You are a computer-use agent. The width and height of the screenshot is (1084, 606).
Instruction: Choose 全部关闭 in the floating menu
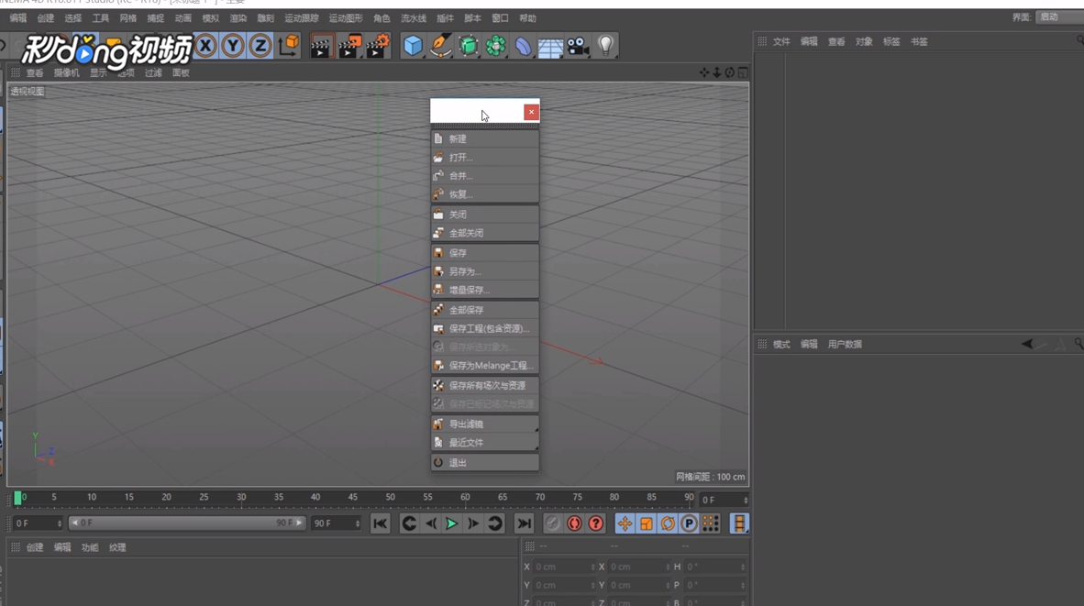click(484, 234)
